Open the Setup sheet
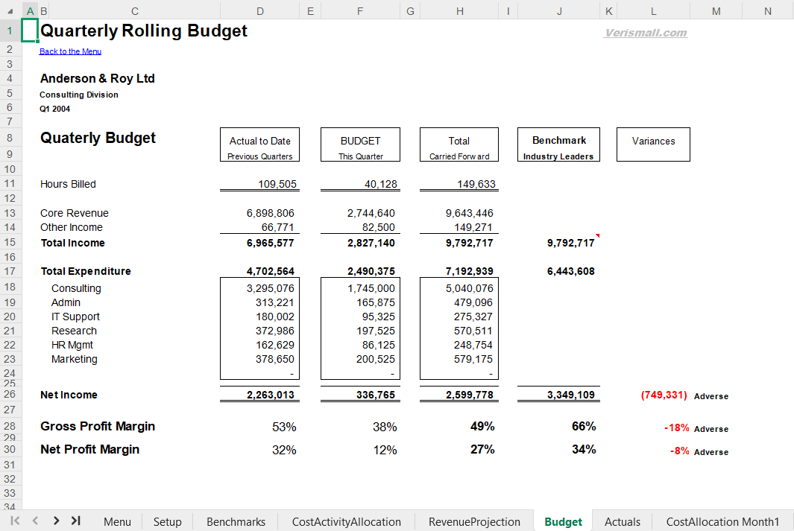This screenshot has height=531, width=794. [x=167, y=521]
